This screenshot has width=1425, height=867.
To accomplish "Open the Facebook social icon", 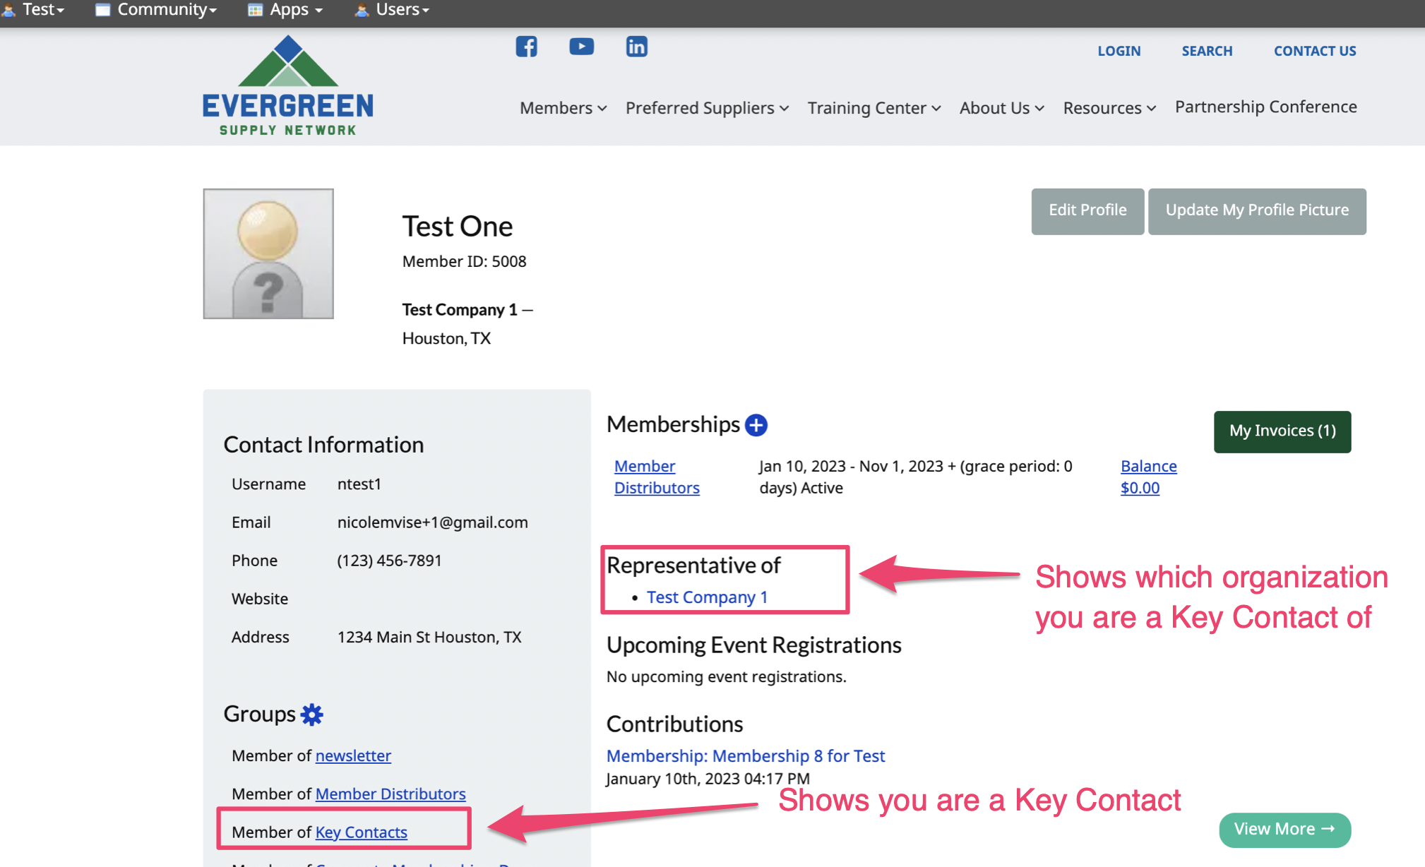I will (x=526, y=47).
